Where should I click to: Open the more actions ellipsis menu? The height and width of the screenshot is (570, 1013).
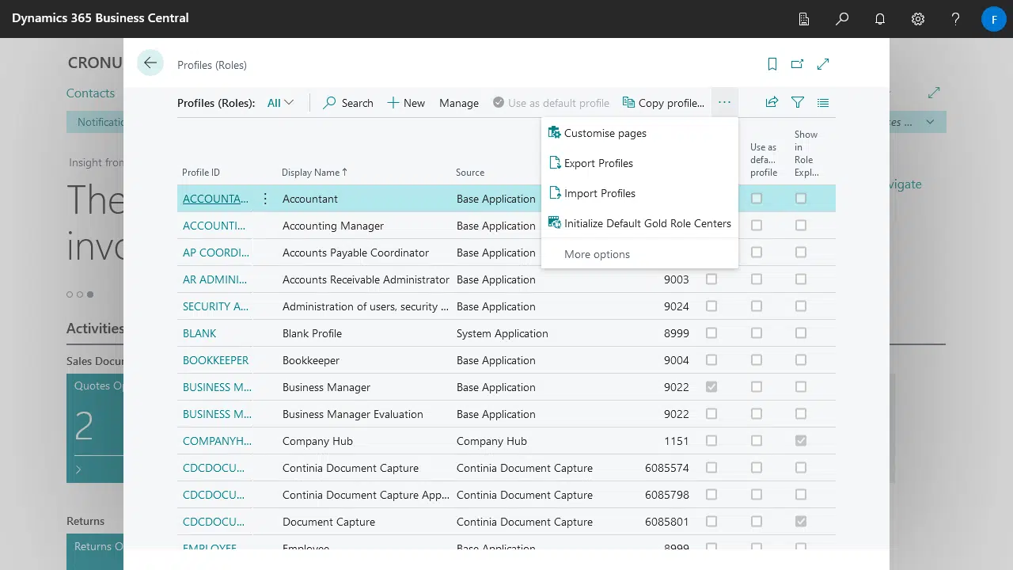[724, 102]
